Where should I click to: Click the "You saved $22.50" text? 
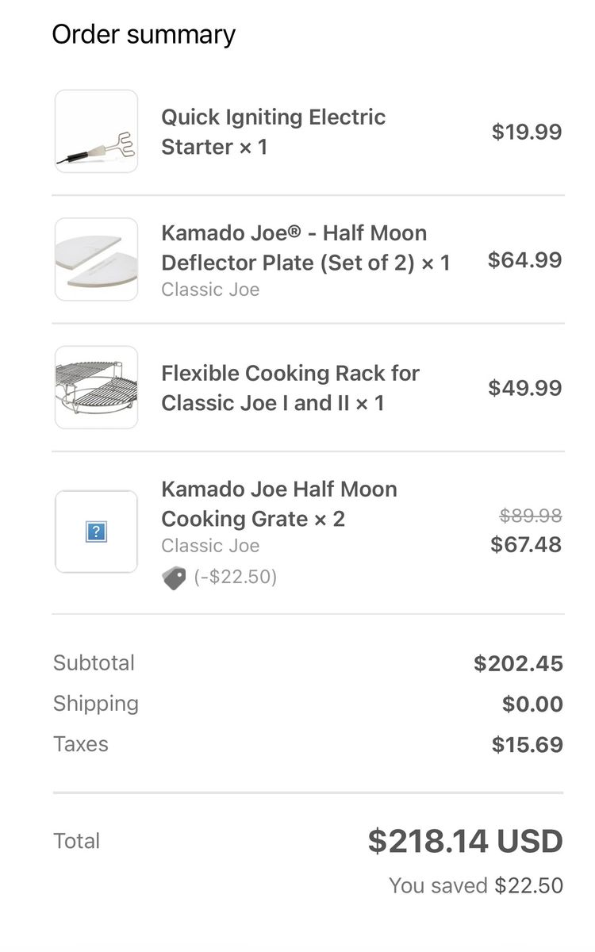click(x=475, y=885)
